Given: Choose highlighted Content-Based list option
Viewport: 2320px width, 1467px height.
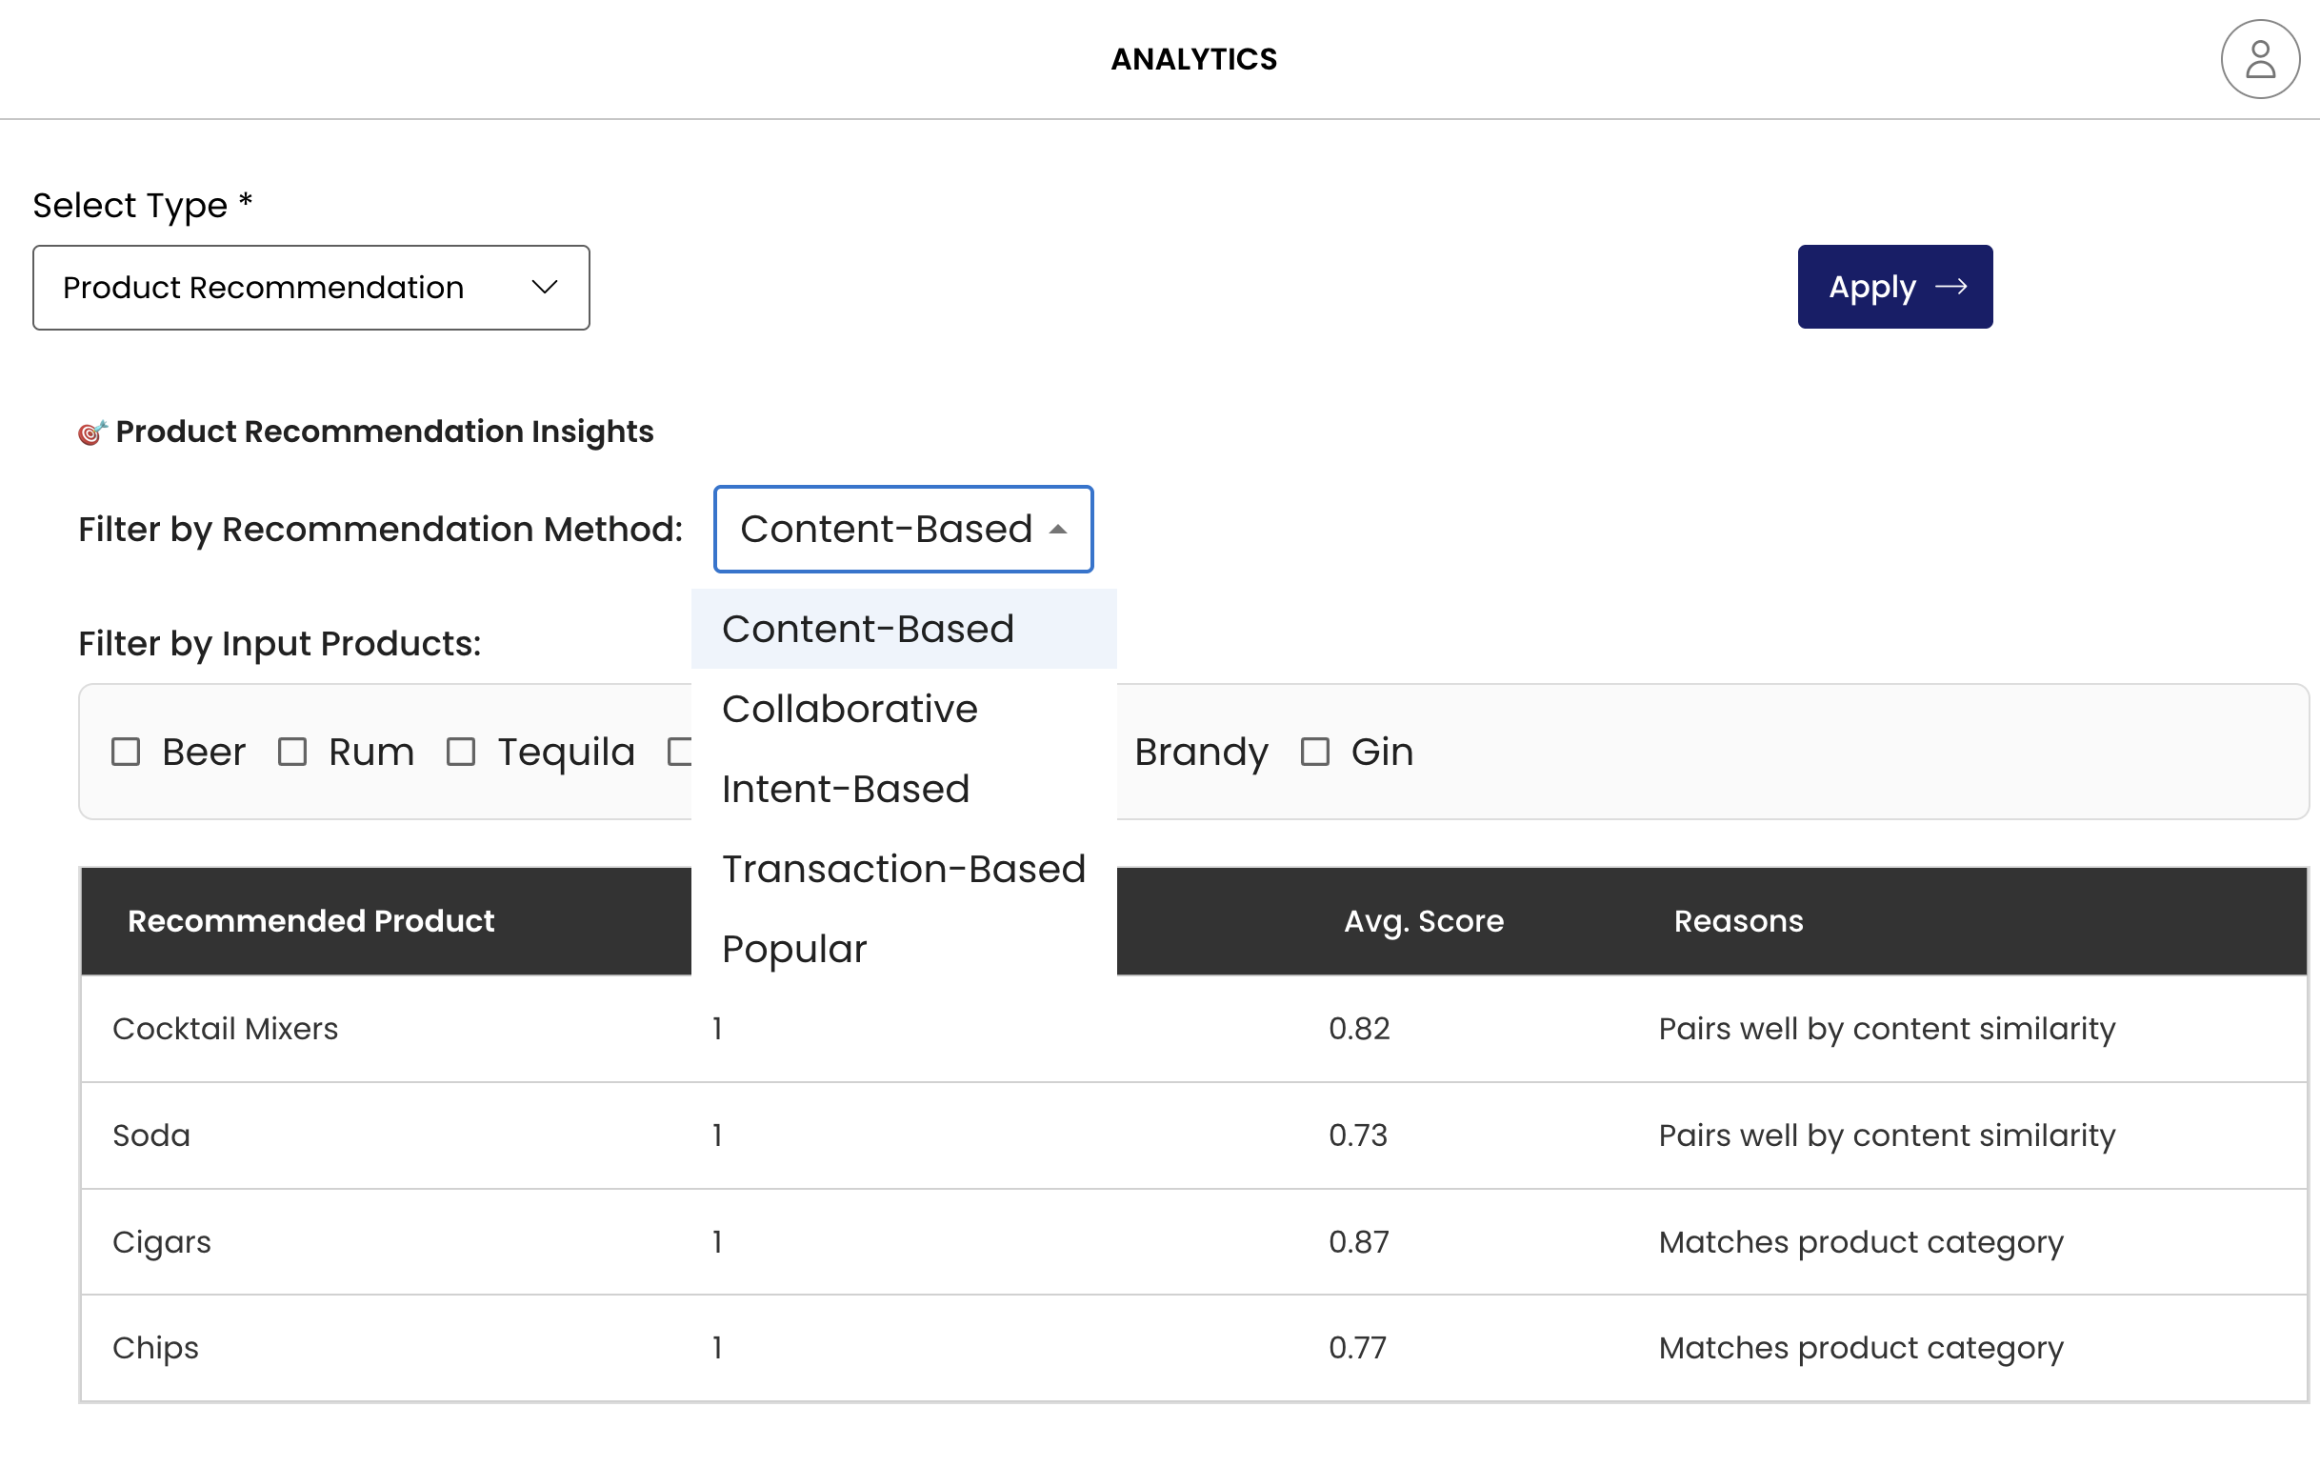Looking at the screenshot, I should click(867, 630).
